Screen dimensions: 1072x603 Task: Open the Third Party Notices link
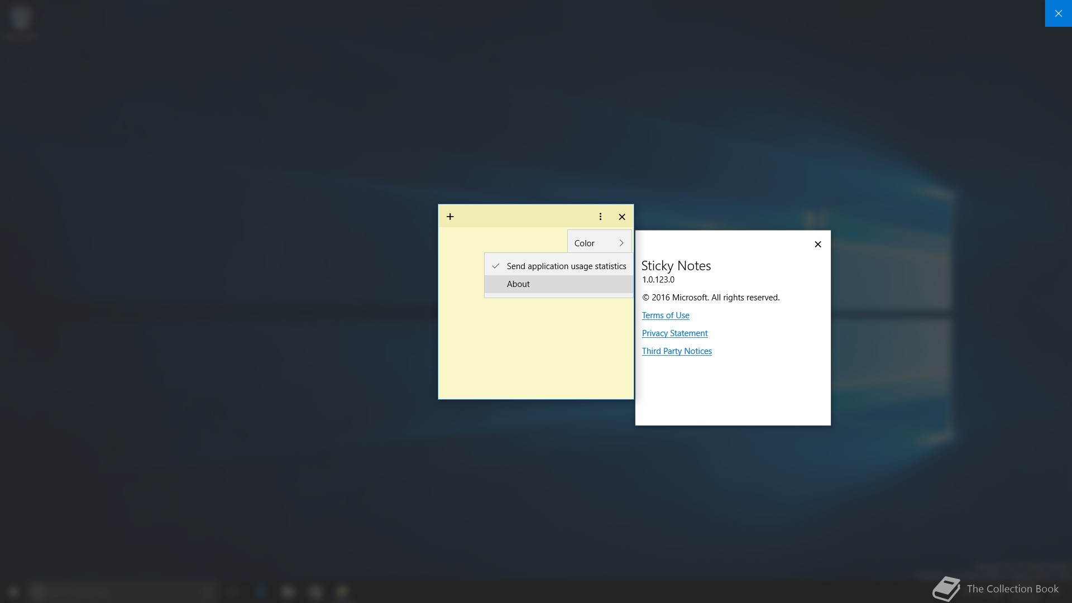pos(677,351)
